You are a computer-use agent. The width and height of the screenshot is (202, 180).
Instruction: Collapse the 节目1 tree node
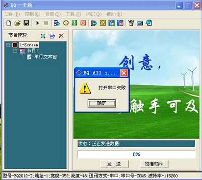coord(15,51)
